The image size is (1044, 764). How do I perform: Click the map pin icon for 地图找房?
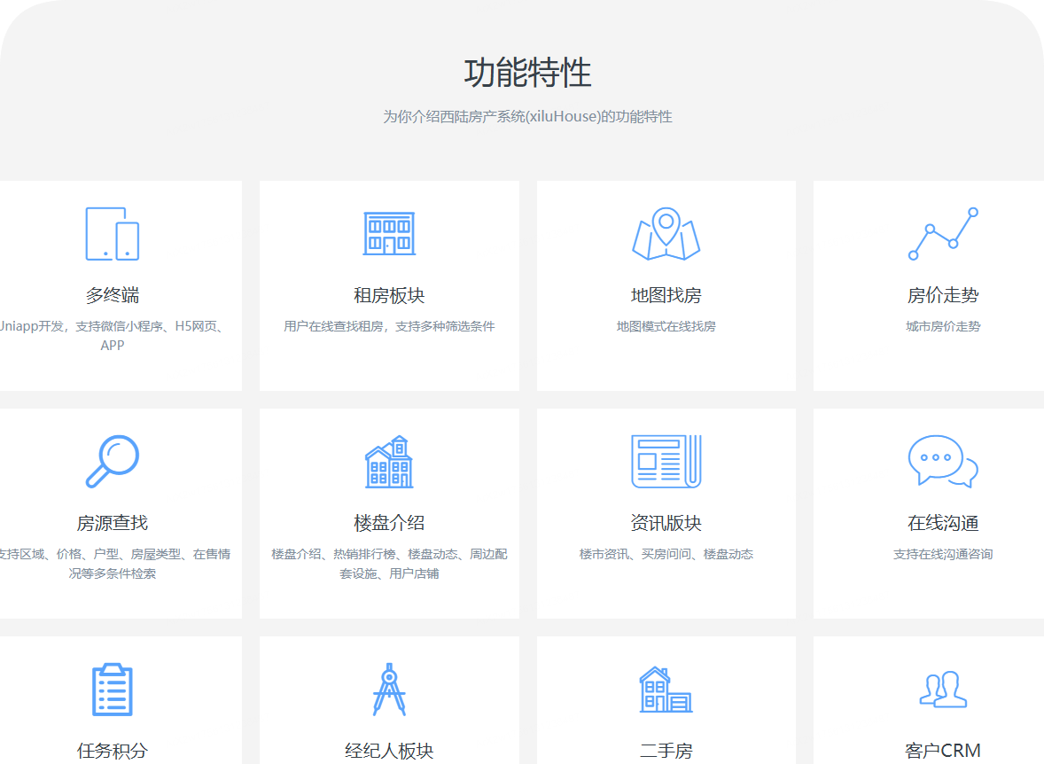point(666,234)
